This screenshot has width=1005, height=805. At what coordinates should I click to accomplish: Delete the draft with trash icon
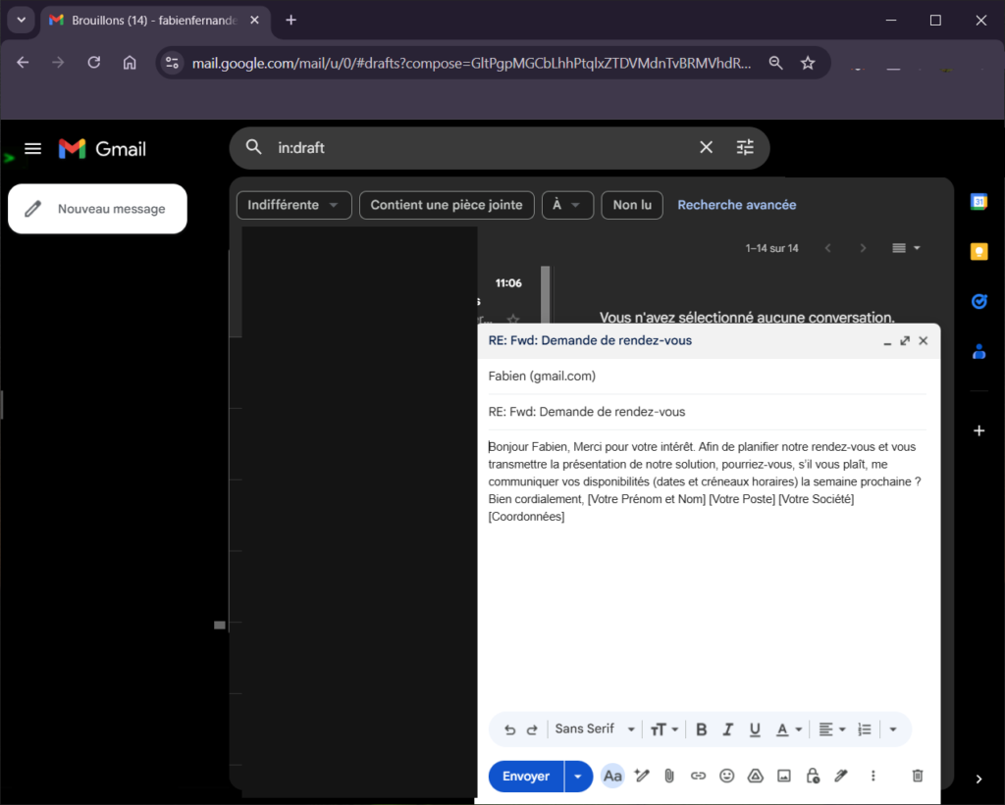click(x=918, y=776)
